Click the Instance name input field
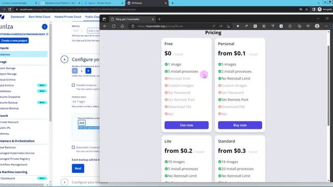The width and height of the screenshot is (333, 187). coord(85,102)
